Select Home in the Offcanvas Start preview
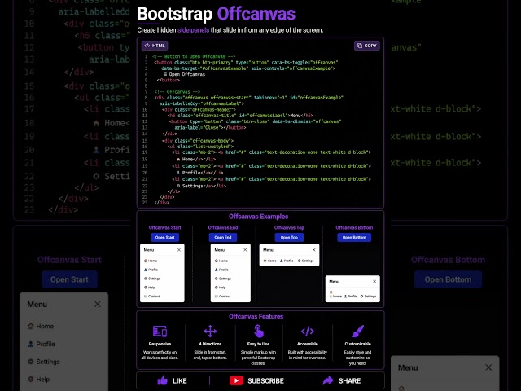This screenshot has height=391, width=521. (x=151, y=261)
